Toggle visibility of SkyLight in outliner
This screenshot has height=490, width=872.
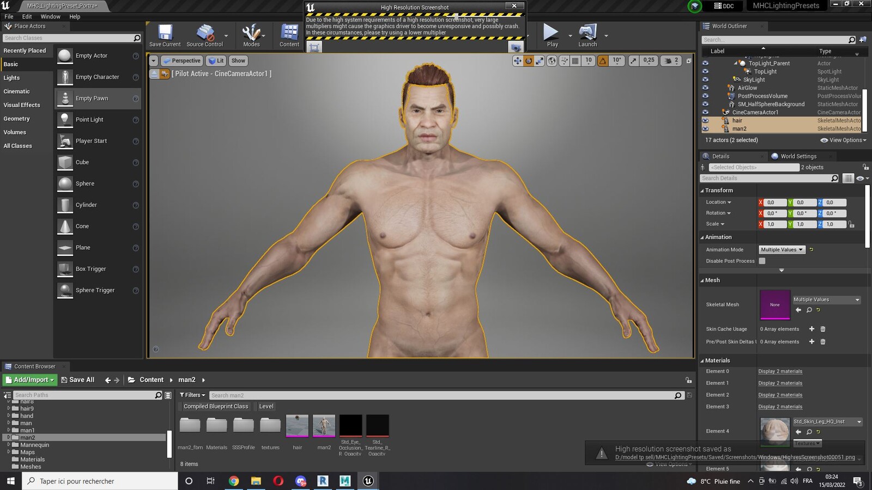[705, 79]
